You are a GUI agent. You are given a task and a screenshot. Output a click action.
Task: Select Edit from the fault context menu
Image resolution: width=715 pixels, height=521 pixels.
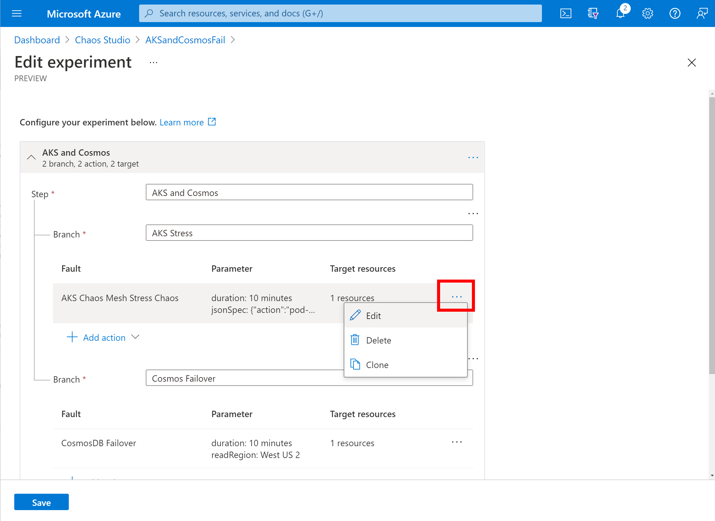pos(373,316)
